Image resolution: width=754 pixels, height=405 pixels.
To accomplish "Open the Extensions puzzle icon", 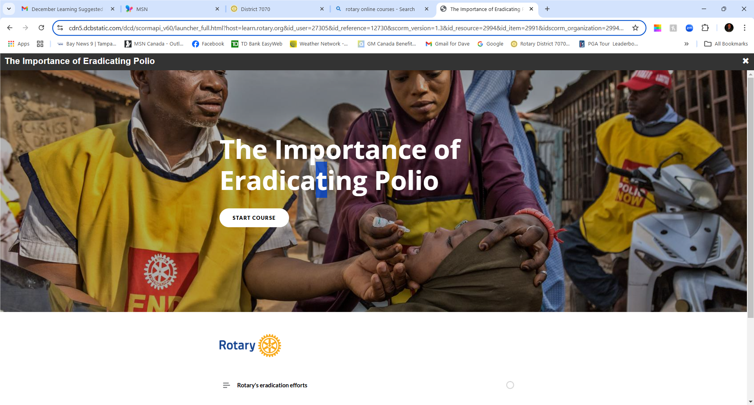I will point(705,28).
